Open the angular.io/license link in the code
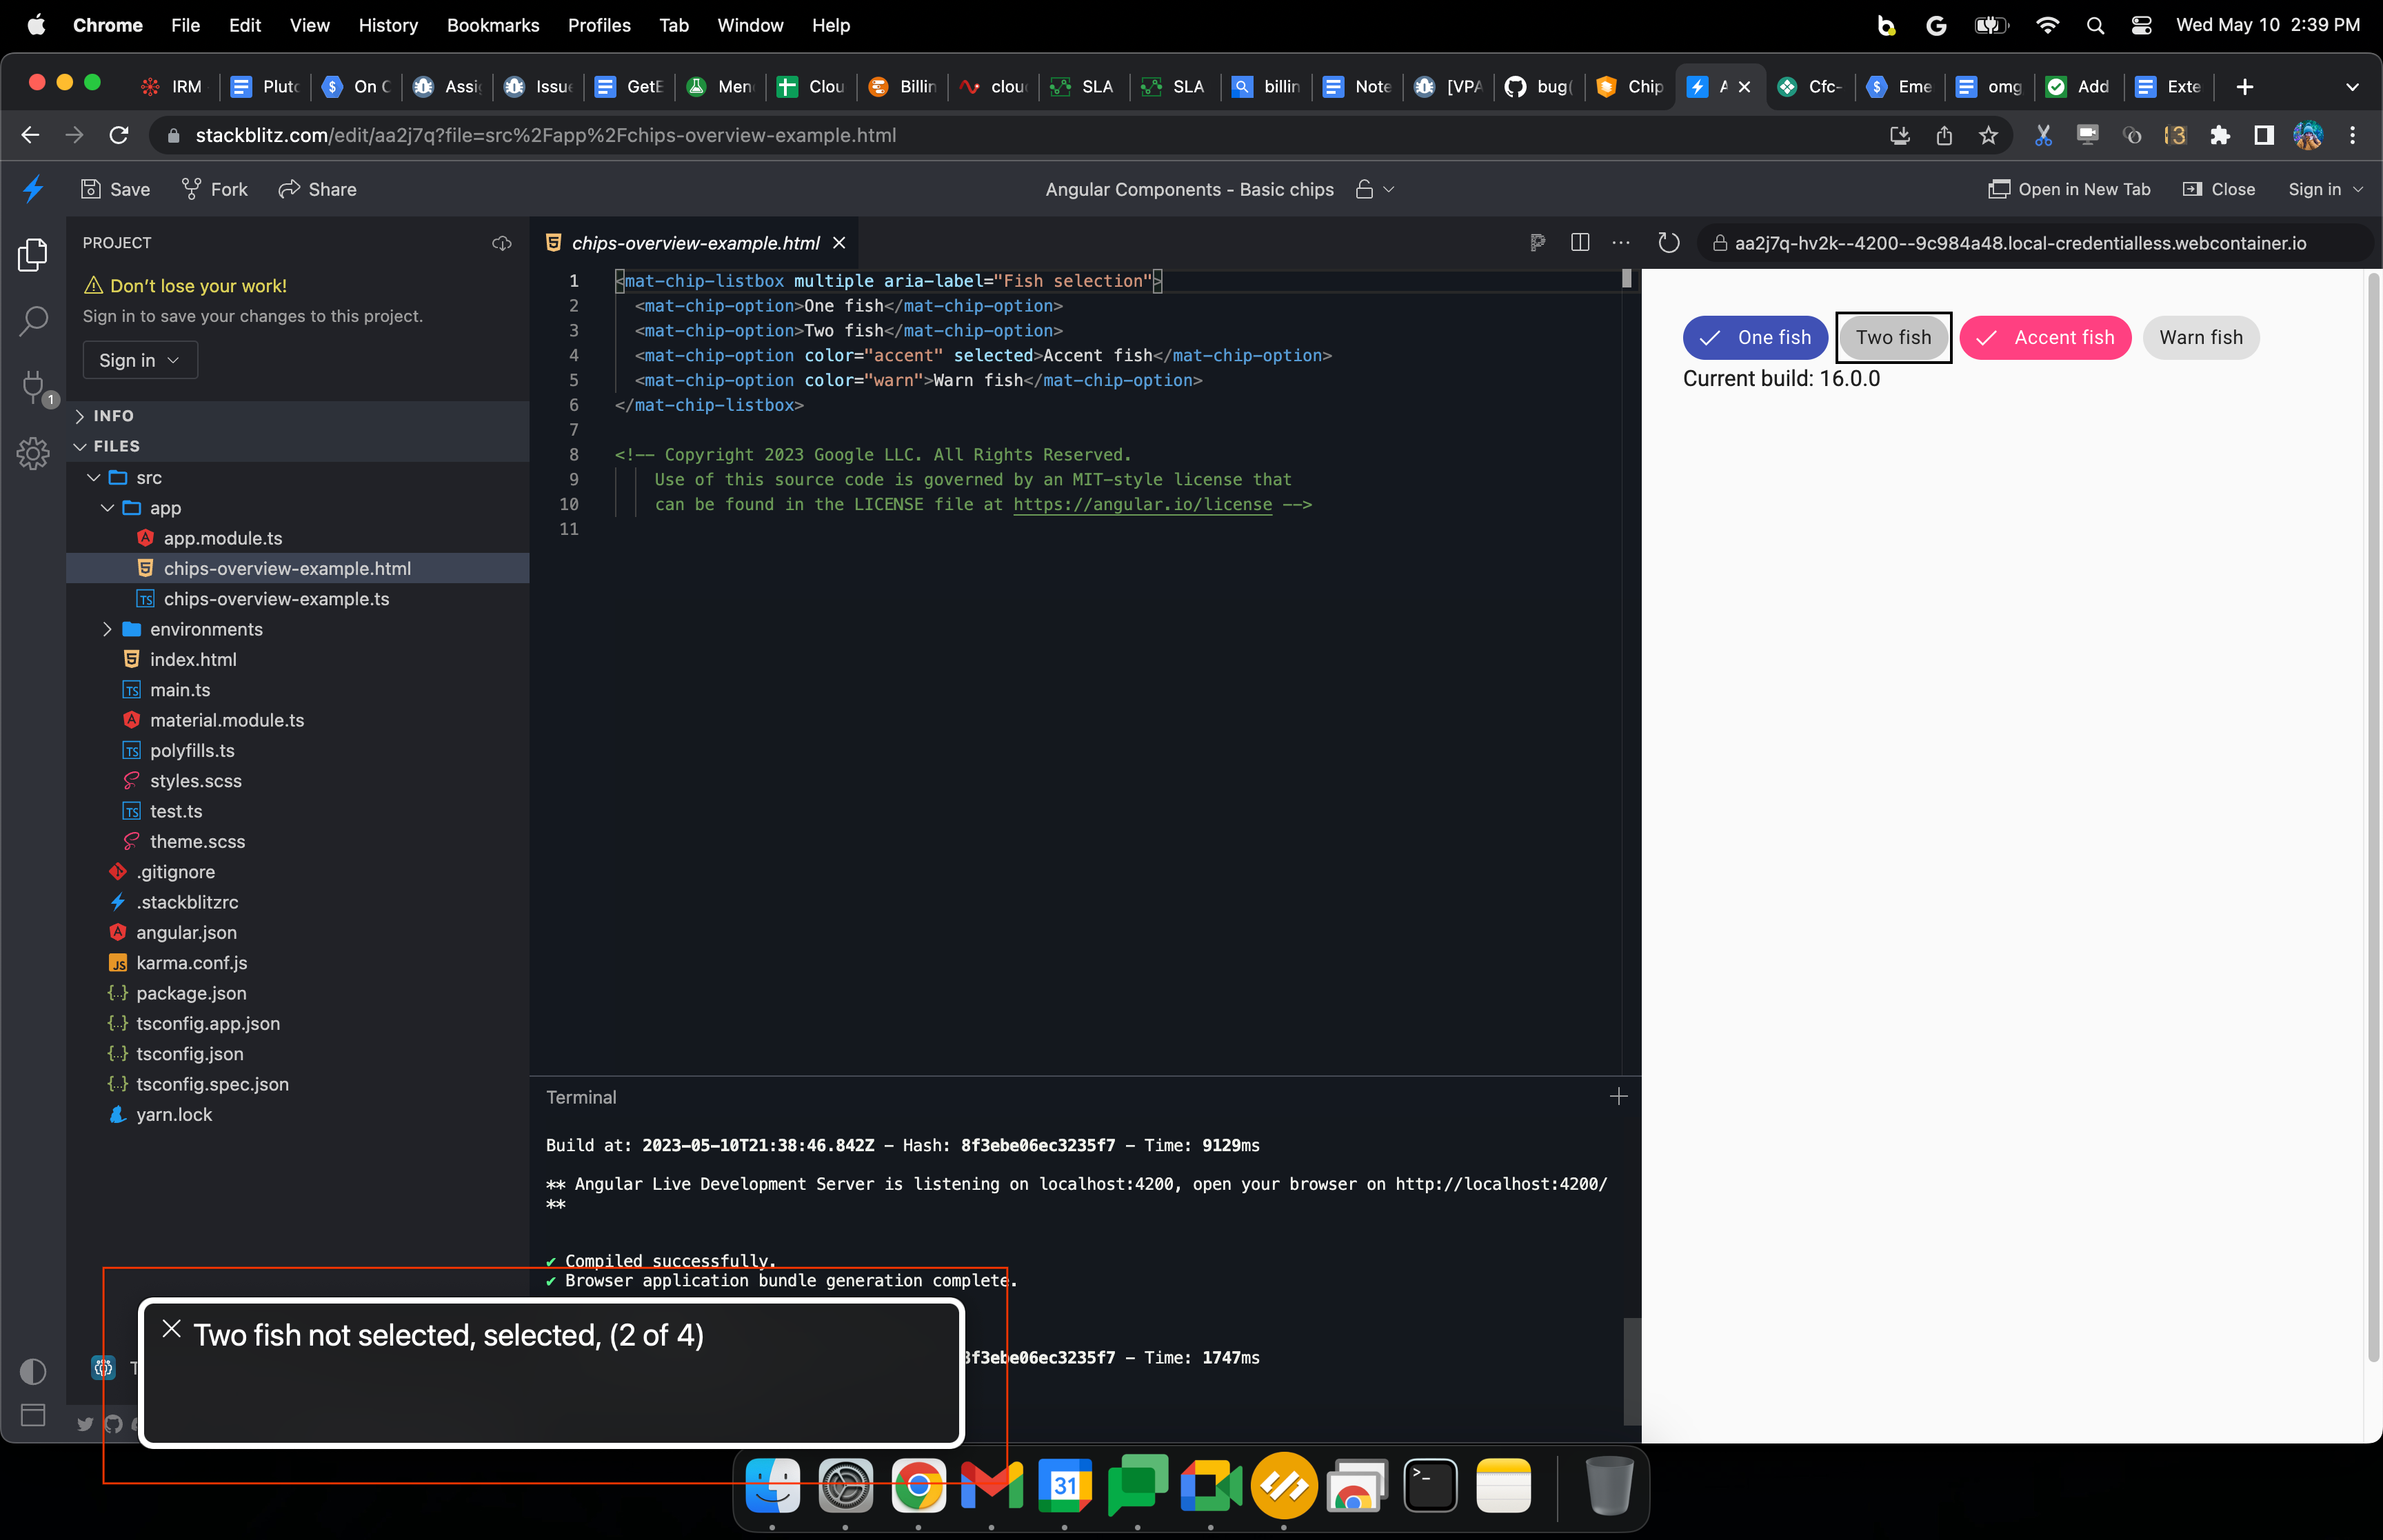The width and height of the screenshot is (2383, 1540). point(1142,505)
